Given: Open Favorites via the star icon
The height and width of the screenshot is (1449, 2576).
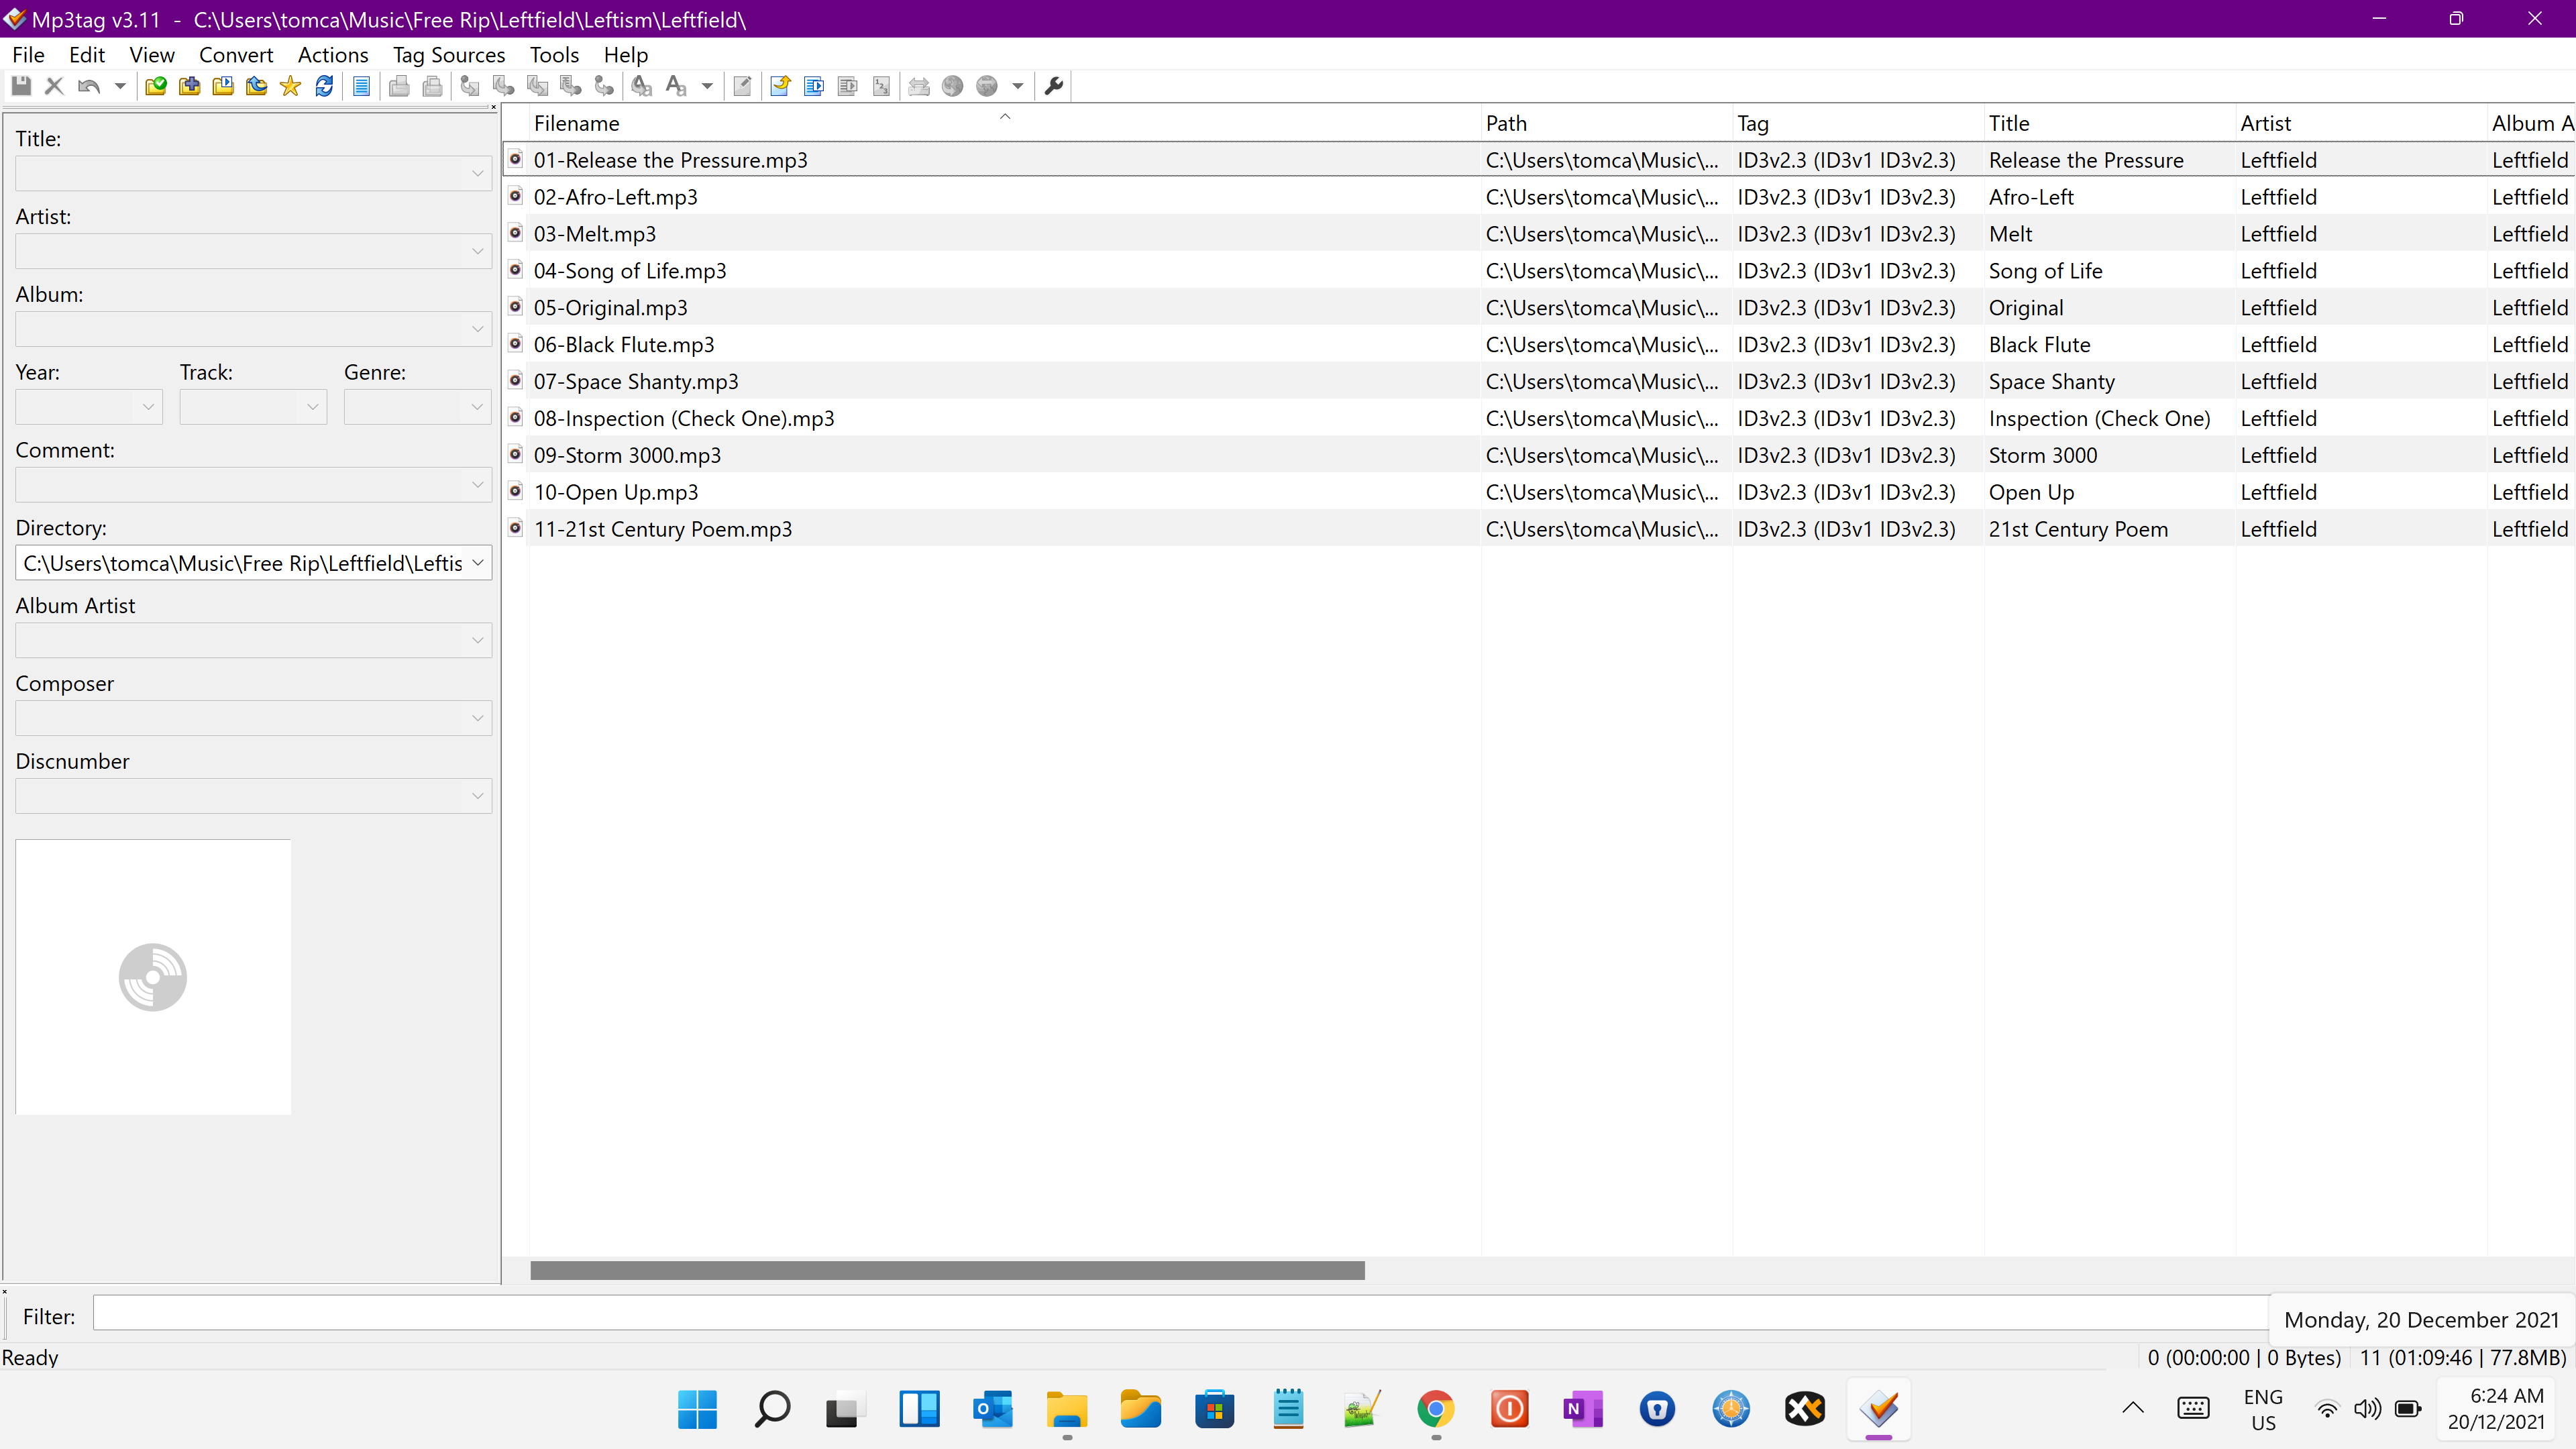Looking at the screenshot, I should pyautogui.click(x=290, y=86).
